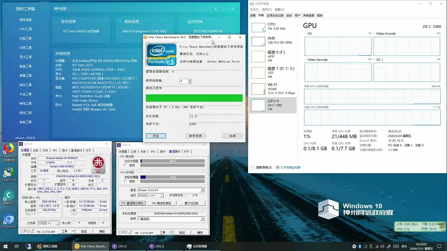The height and width of the screenshot is (251, 447).
Task: Expand the 3D engine dropdown in GPU view
Action: pos(306,33)
